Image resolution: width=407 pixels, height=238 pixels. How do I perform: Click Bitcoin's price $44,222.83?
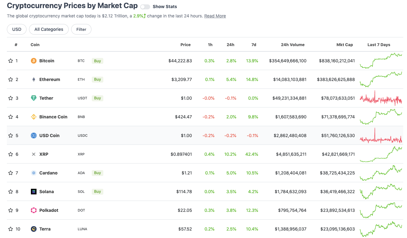pos(180,61)
